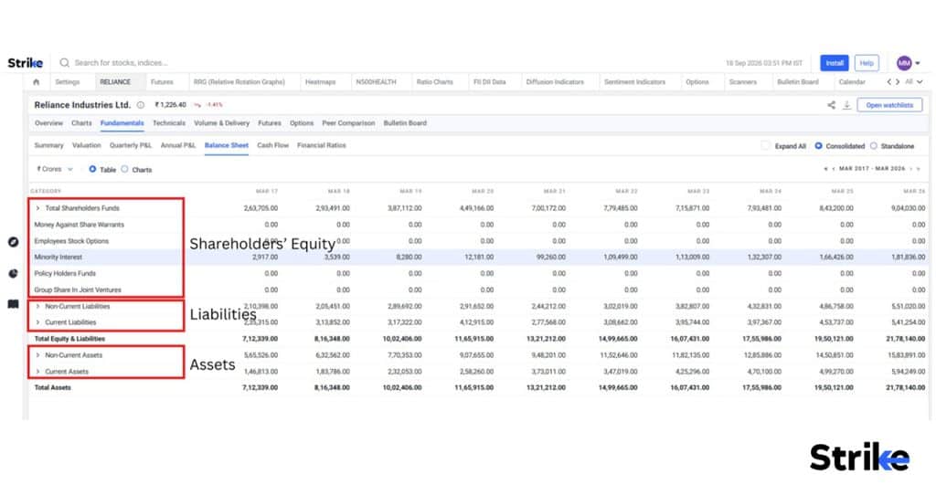
Task: Open the FII DII Data tab
Action: tap(490, 81)
